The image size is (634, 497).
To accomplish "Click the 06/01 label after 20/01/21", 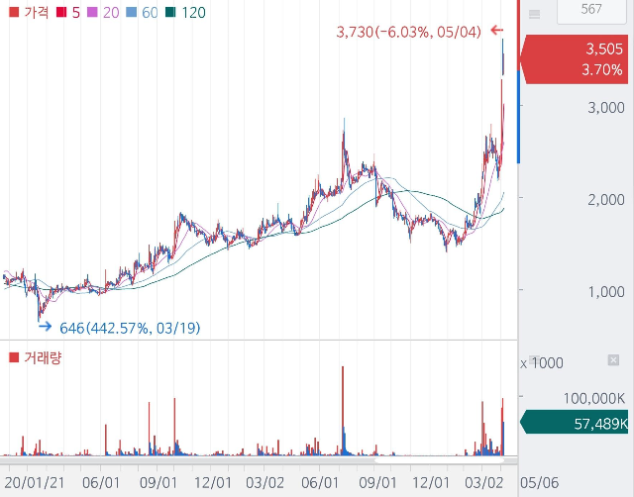I will tap(101, 482).
